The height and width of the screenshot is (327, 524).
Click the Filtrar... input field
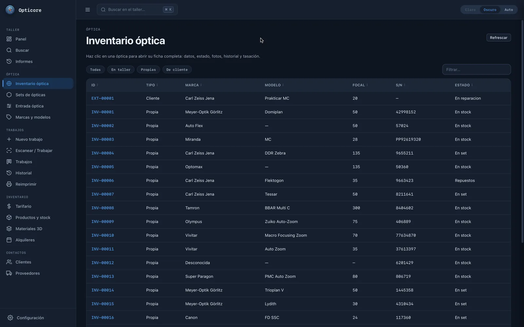(476, 69)
